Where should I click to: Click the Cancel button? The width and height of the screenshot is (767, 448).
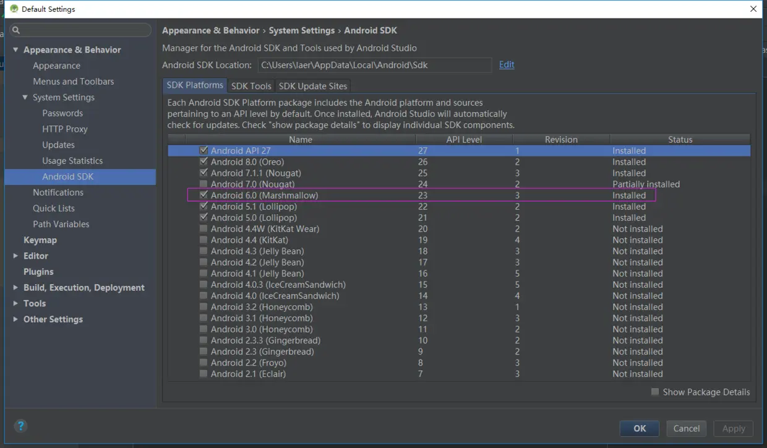coord(687,428)
